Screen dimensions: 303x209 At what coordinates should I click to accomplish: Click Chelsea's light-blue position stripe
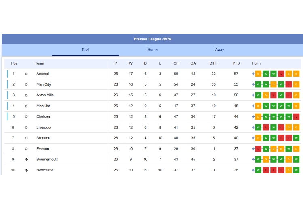click(7, 116)
